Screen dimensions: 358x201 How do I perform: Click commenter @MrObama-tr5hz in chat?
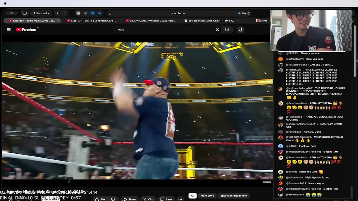296,65
